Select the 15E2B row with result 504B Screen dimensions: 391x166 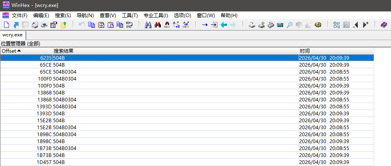coord(187,121)
